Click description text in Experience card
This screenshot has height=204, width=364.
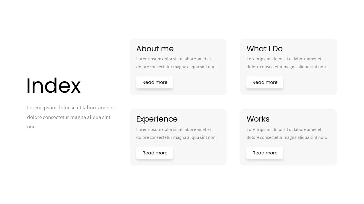tap(176, 133)
